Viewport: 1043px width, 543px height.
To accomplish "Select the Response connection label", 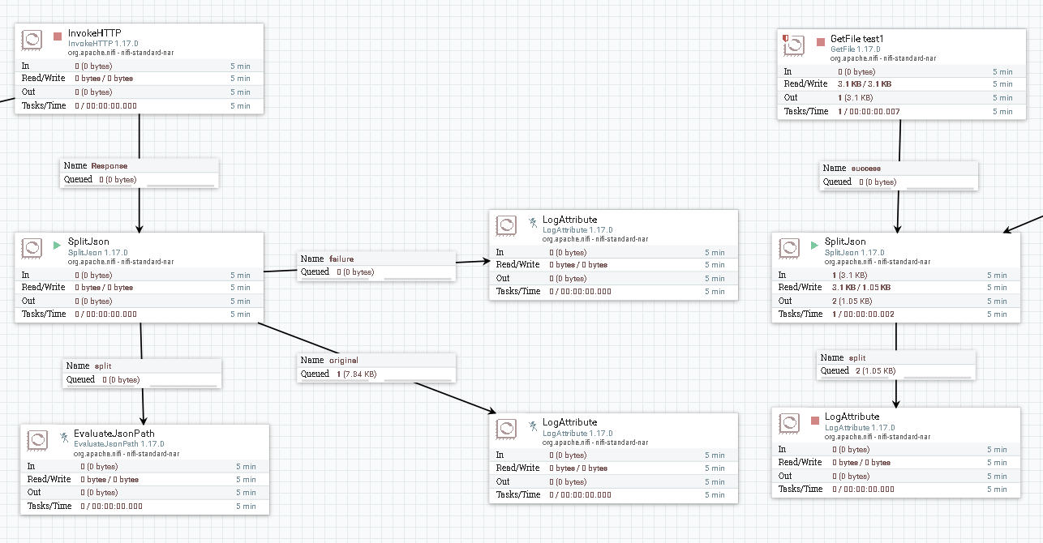I will 139,172.
